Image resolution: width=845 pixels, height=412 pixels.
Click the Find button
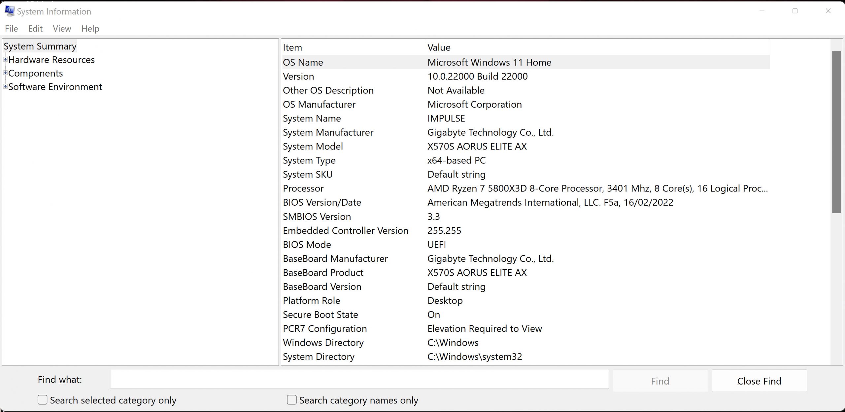tap(660, 381)
